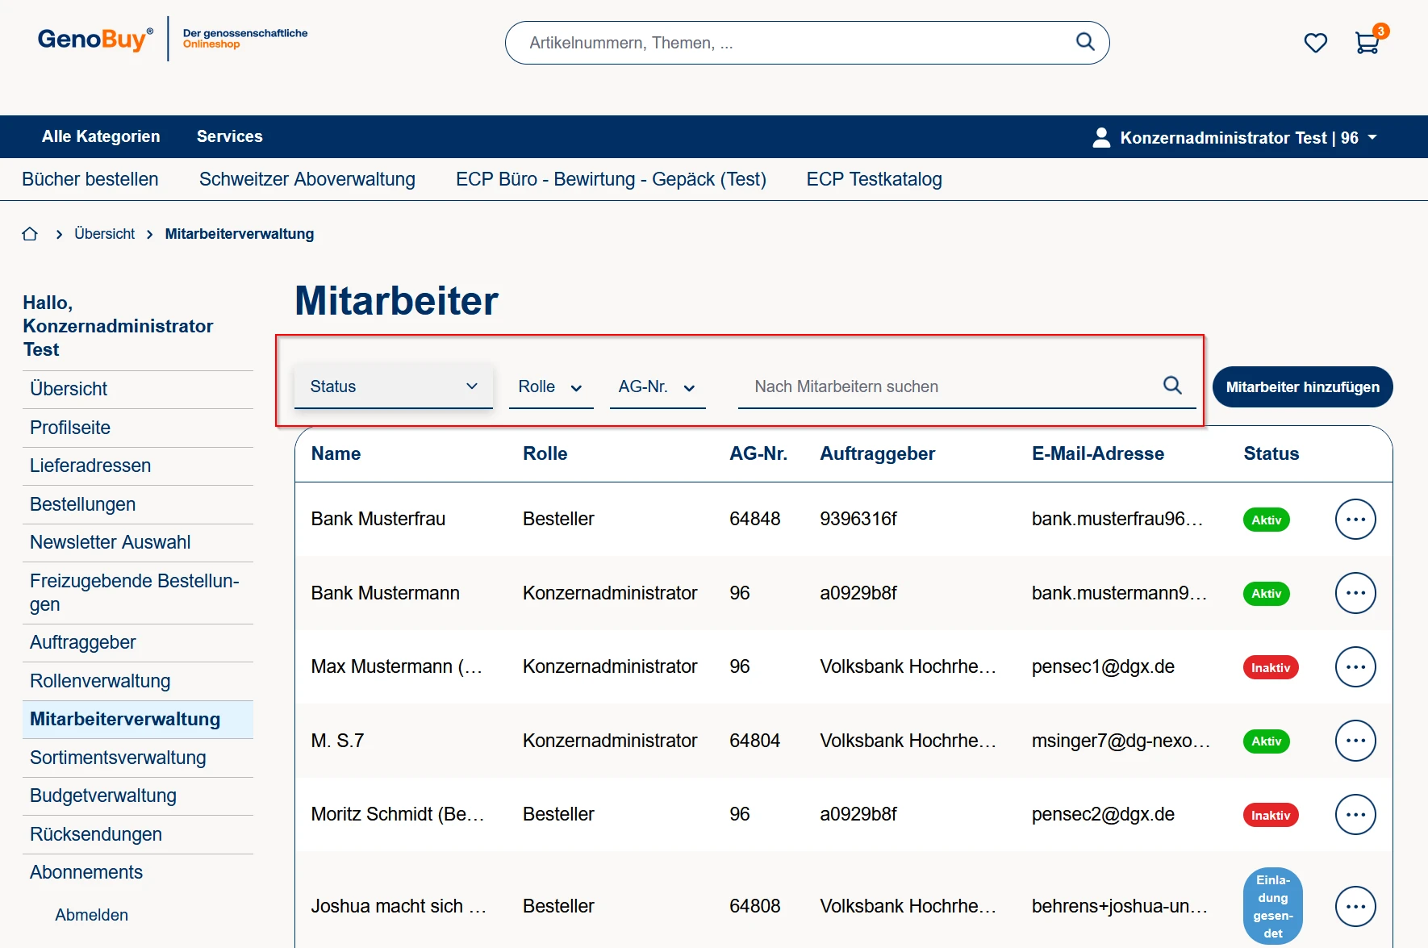This screenshot has width=1428, height=948.
Task: Open the shopping cart
Action: click(x=1367, y=43)
